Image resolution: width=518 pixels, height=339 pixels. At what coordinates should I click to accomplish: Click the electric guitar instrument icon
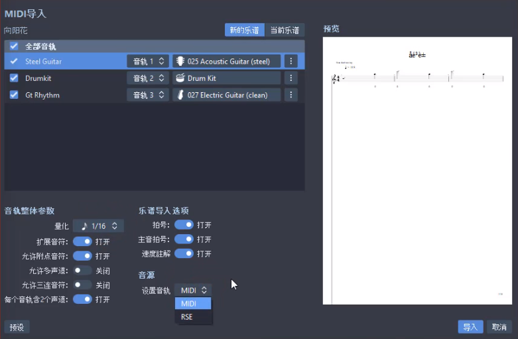[x=180, y=95]
